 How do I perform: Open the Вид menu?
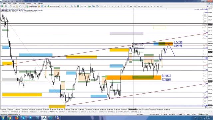(9, 4)
